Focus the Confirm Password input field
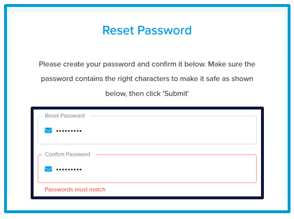This screenshot has height=219, width=294. tap(147, 169)
